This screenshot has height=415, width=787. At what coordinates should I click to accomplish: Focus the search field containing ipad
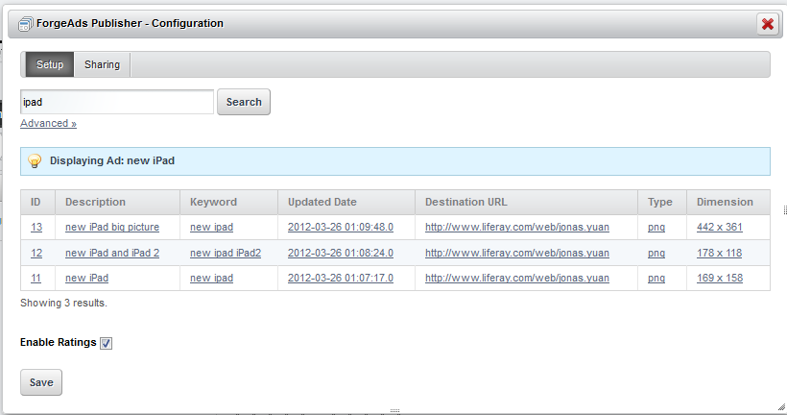(117, 102)
